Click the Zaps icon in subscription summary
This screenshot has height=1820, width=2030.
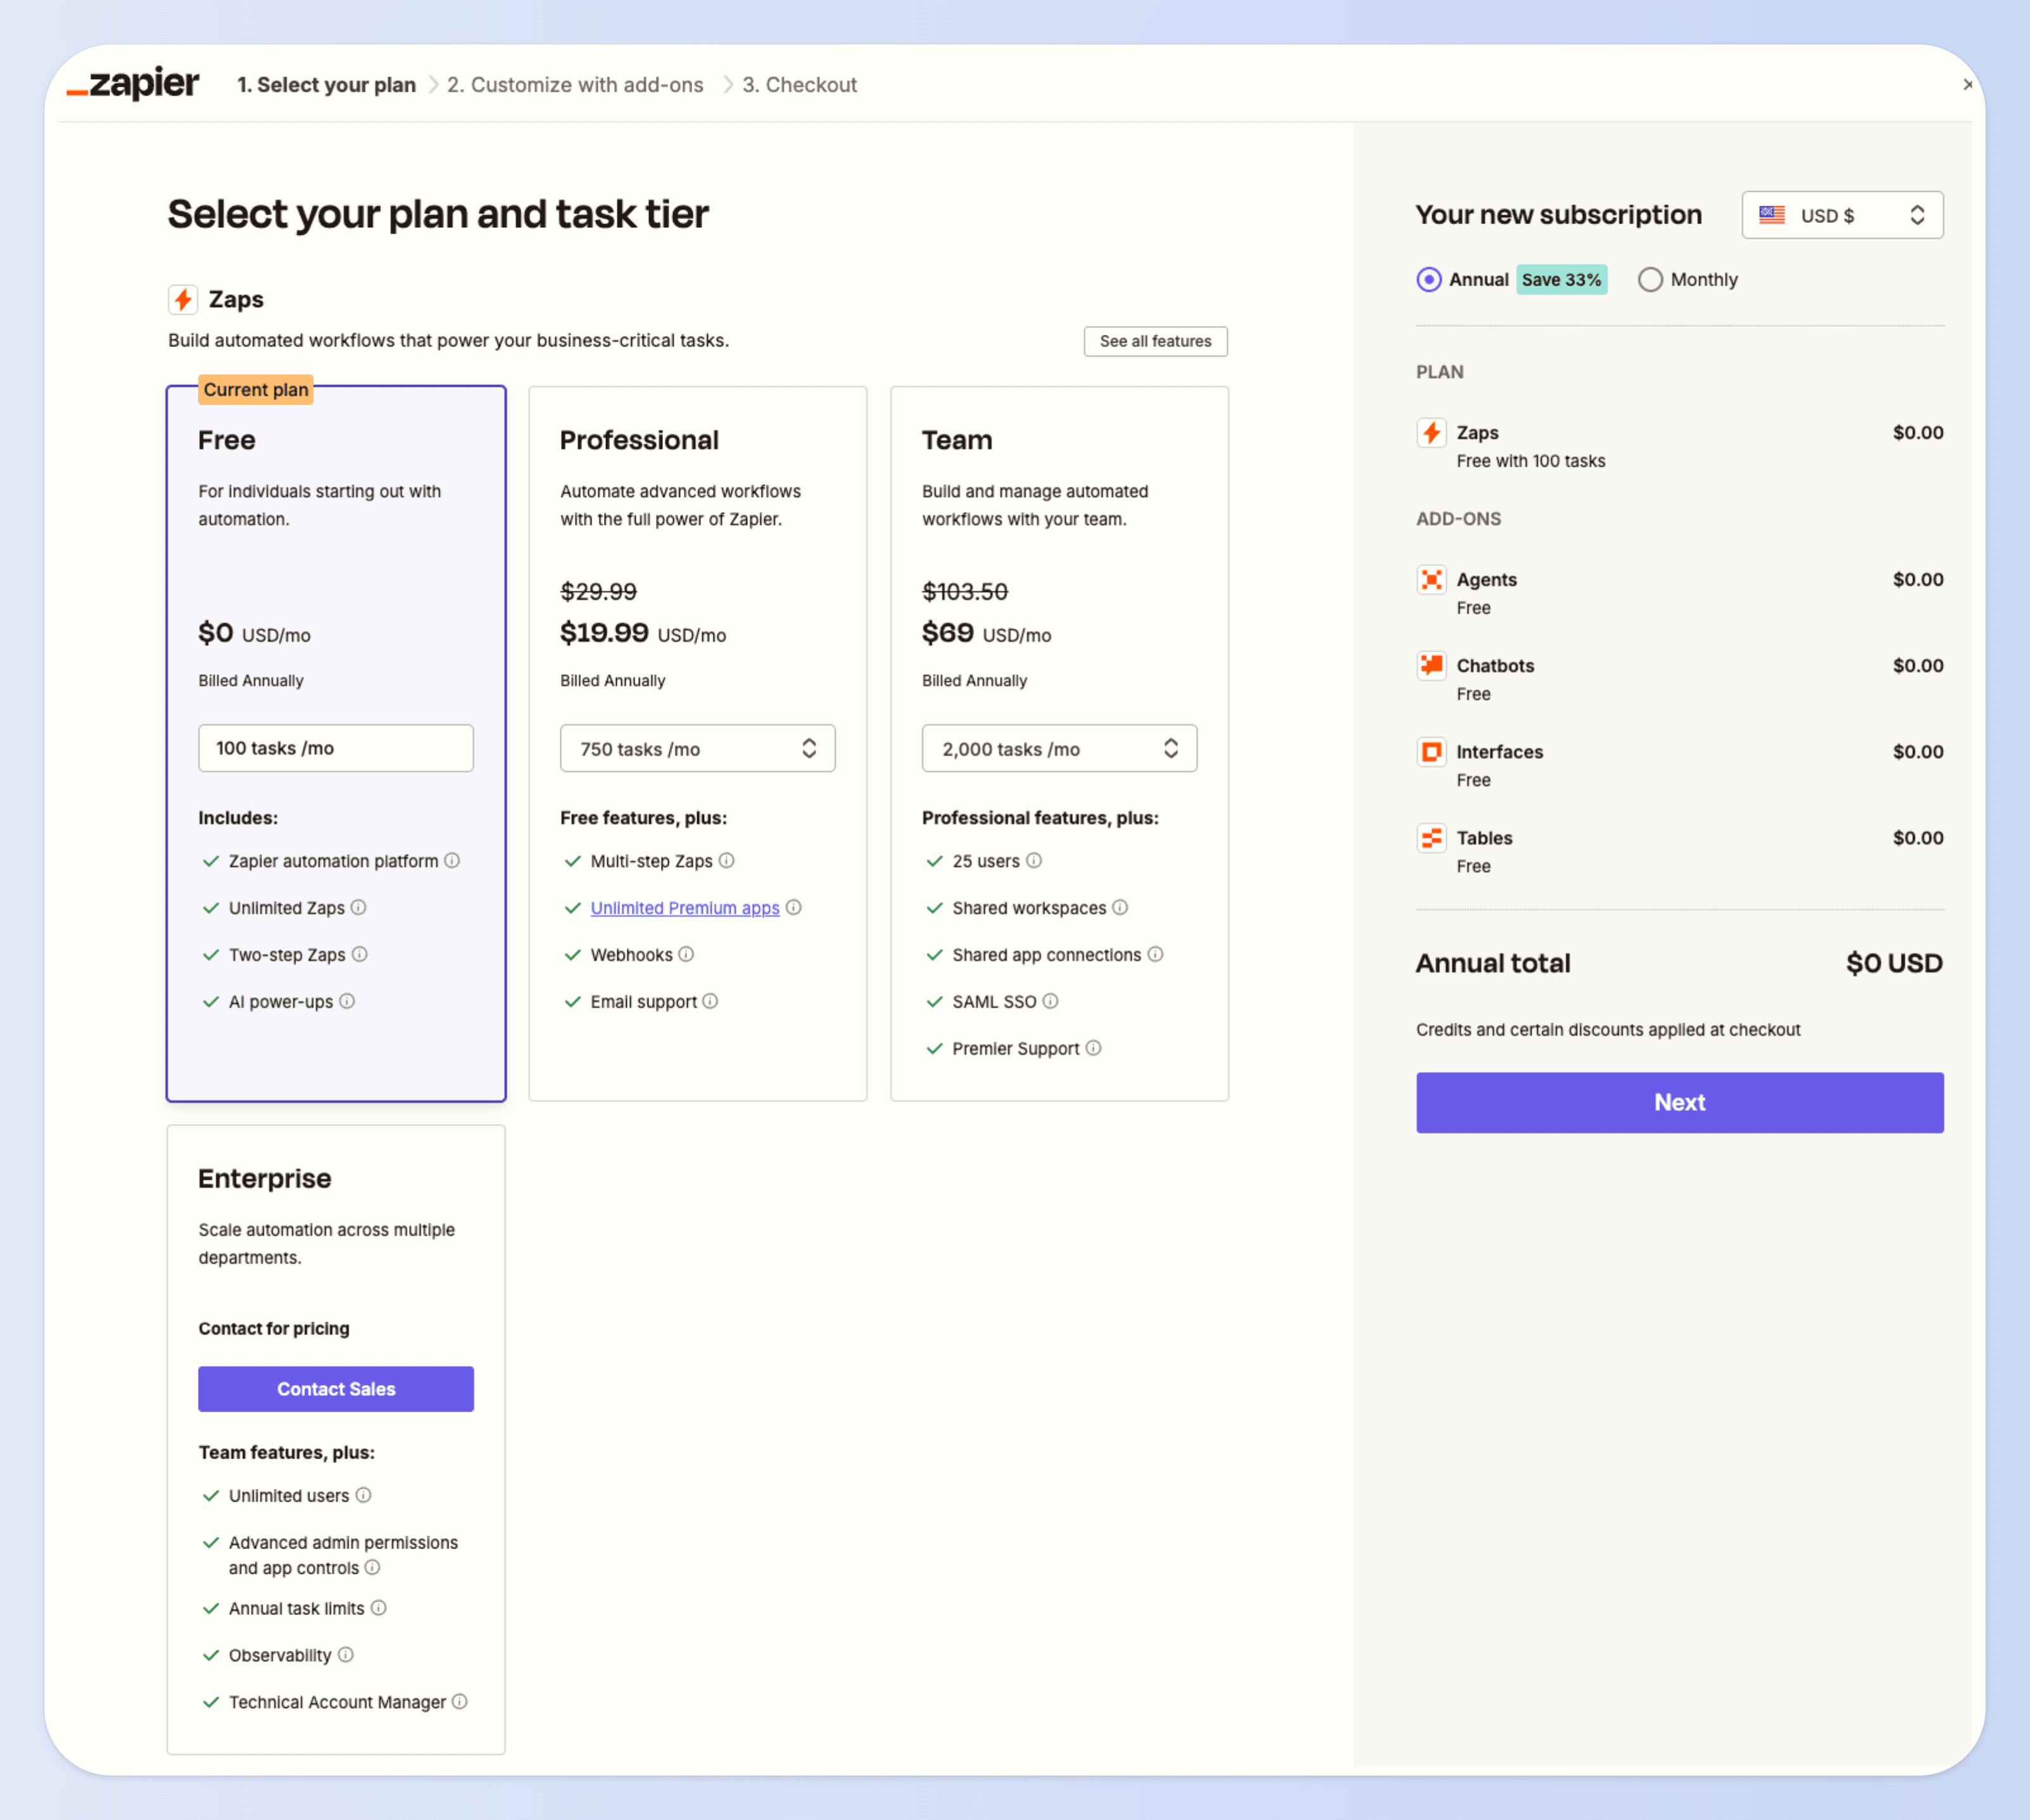(1431, 432)
